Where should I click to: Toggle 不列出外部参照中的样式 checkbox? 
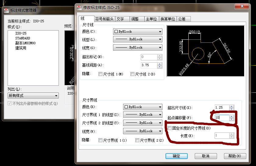pos(9,103)
